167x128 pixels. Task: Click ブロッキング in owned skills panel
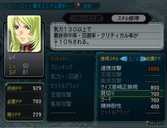click(61, 67)
